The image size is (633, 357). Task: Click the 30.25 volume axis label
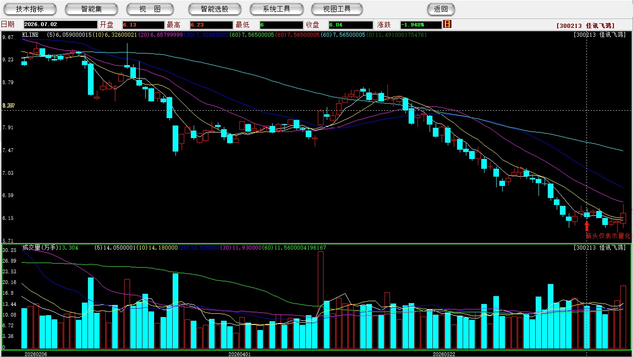point(9,250)
